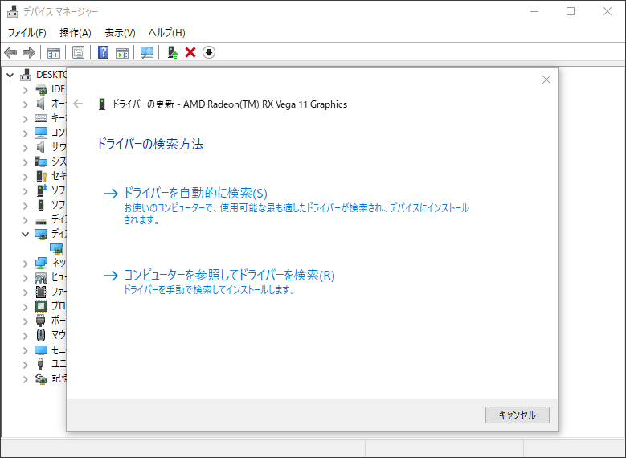
Task: Collapse the DESKTOP root node
Action: 10,75
